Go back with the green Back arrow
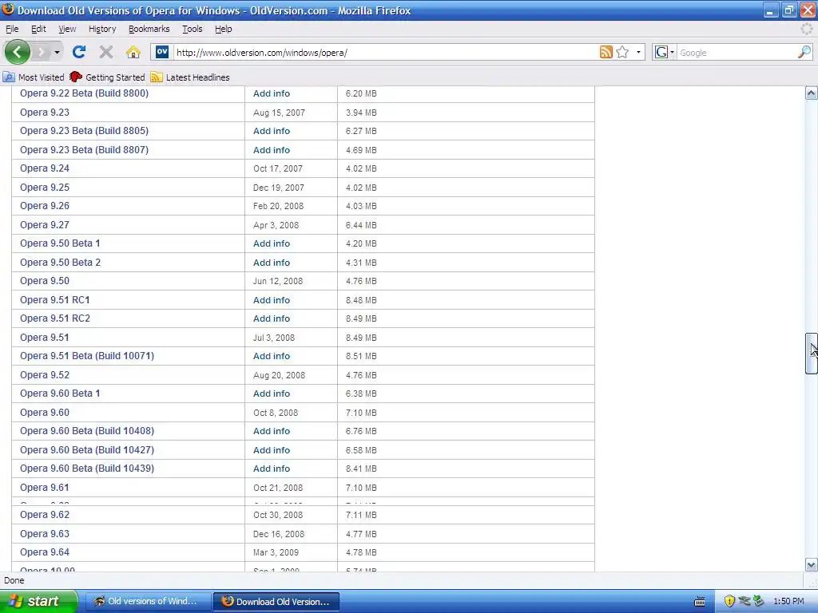 point(18,52)
